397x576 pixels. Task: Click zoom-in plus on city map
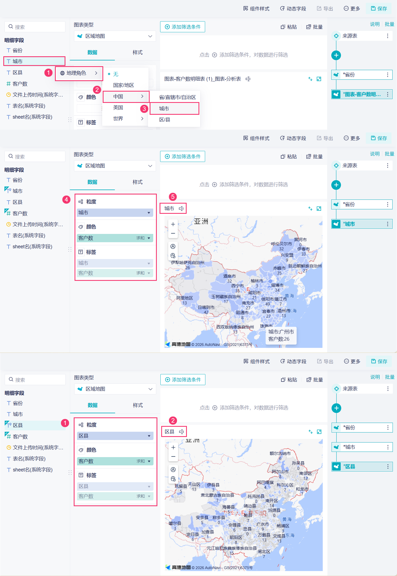[x=173, y=224]
